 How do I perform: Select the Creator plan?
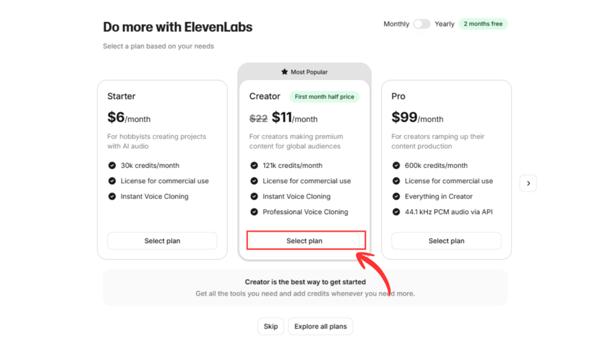305,241
